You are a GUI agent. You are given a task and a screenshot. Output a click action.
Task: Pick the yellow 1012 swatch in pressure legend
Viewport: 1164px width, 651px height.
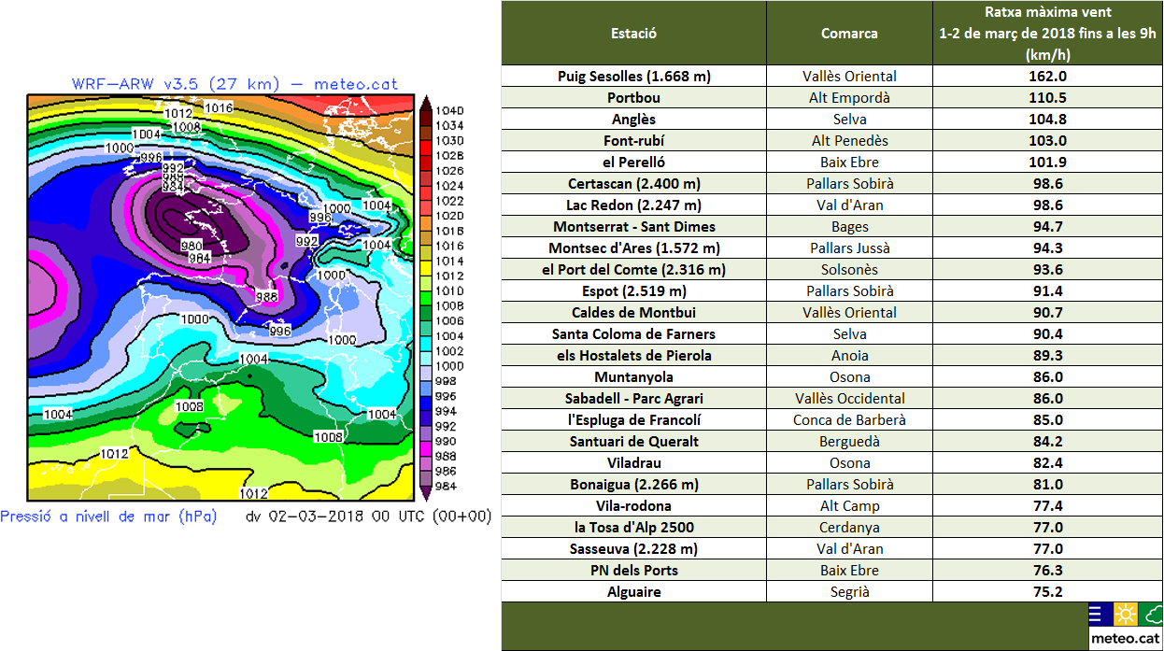point(426,276)
